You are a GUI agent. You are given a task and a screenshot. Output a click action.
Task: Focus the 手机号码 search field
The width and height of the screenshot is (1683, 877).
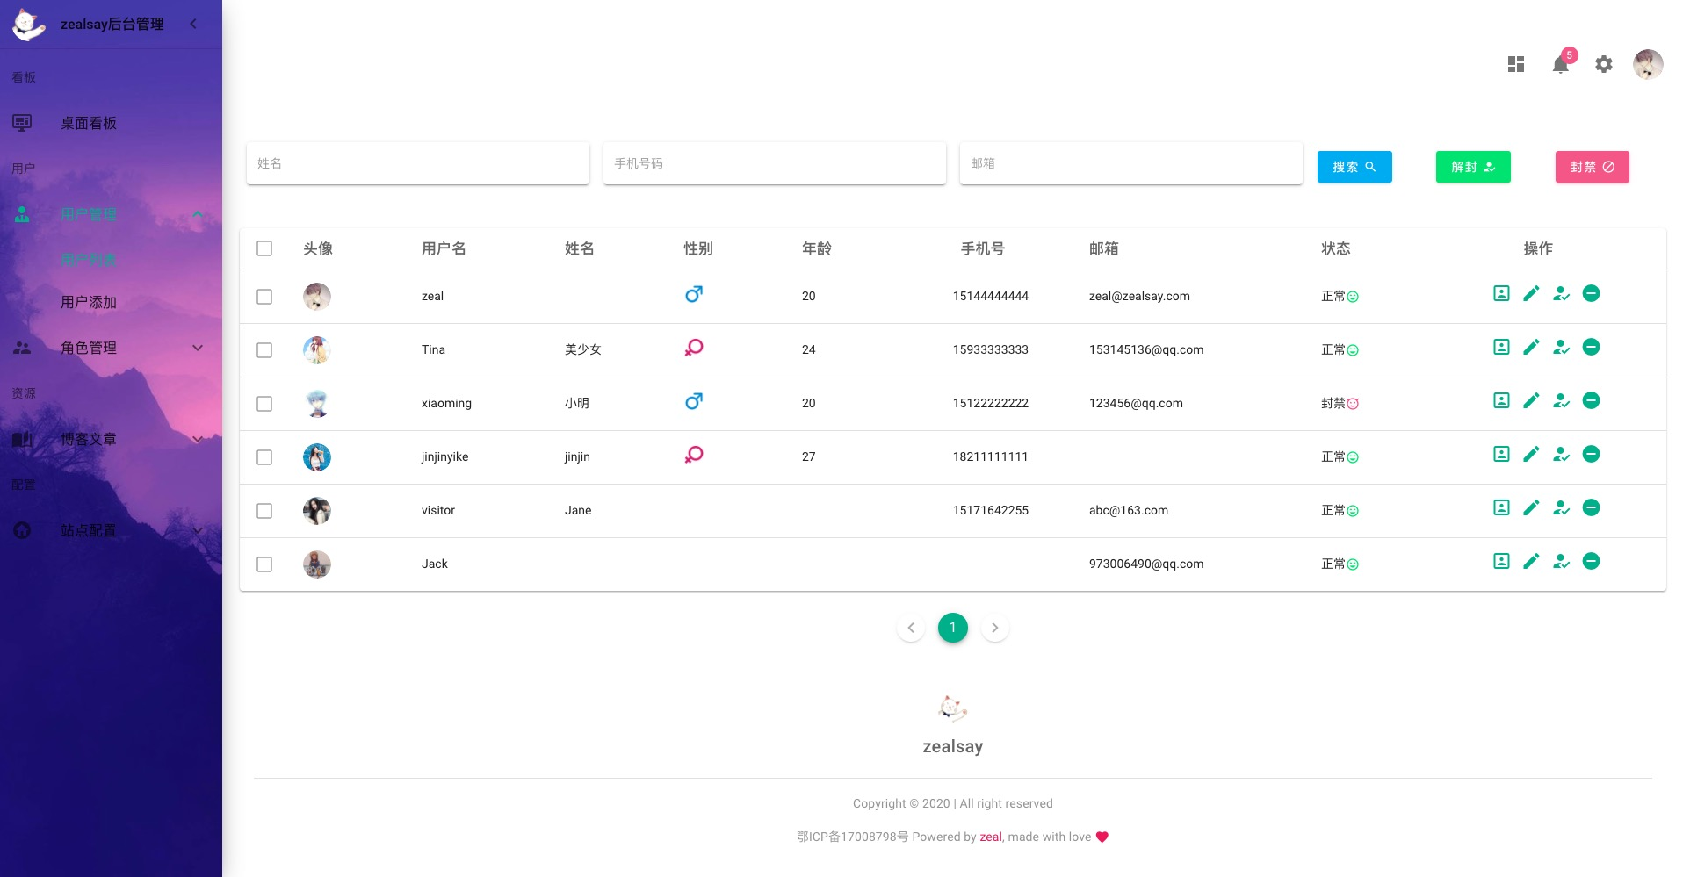(x=775, y=163)
